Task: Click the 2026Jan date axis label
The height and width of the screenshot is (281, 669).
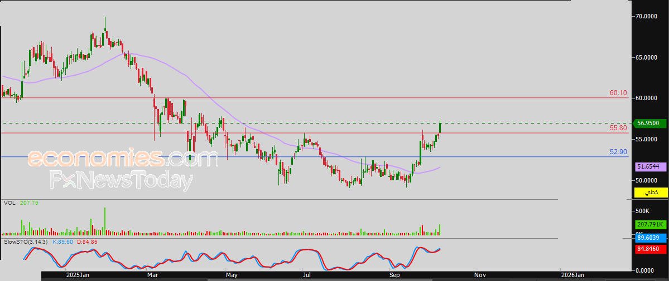Action: 573,275
